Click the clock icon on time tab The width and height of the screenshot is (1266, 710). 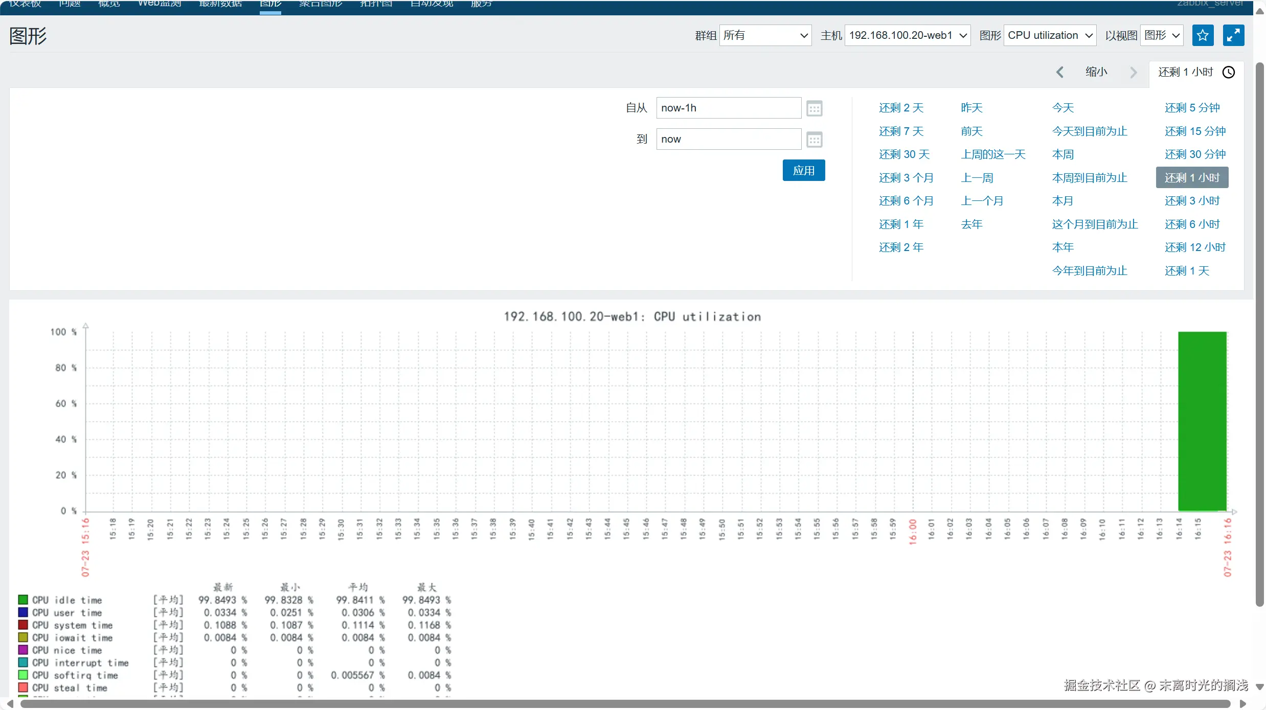click(x=1229, y=73)
